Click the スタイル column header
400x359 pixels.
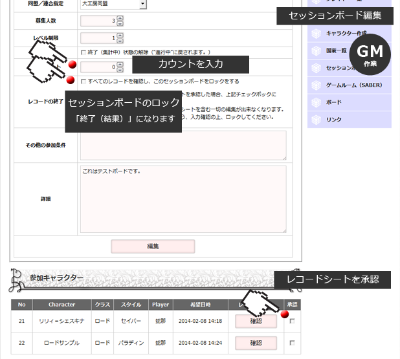(131, 305)
